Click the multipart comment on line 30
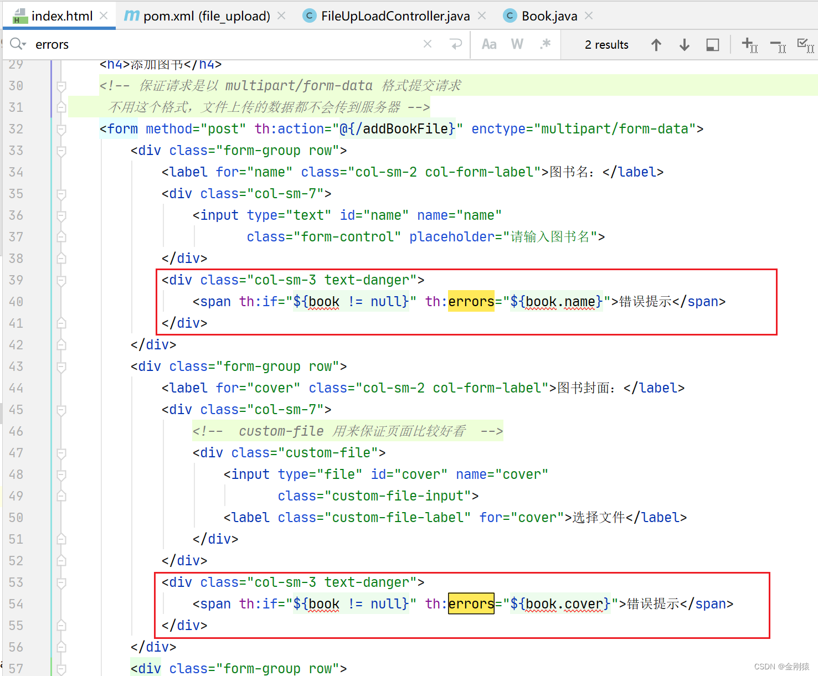Screen dimensions: 818x676 point(280,86)
